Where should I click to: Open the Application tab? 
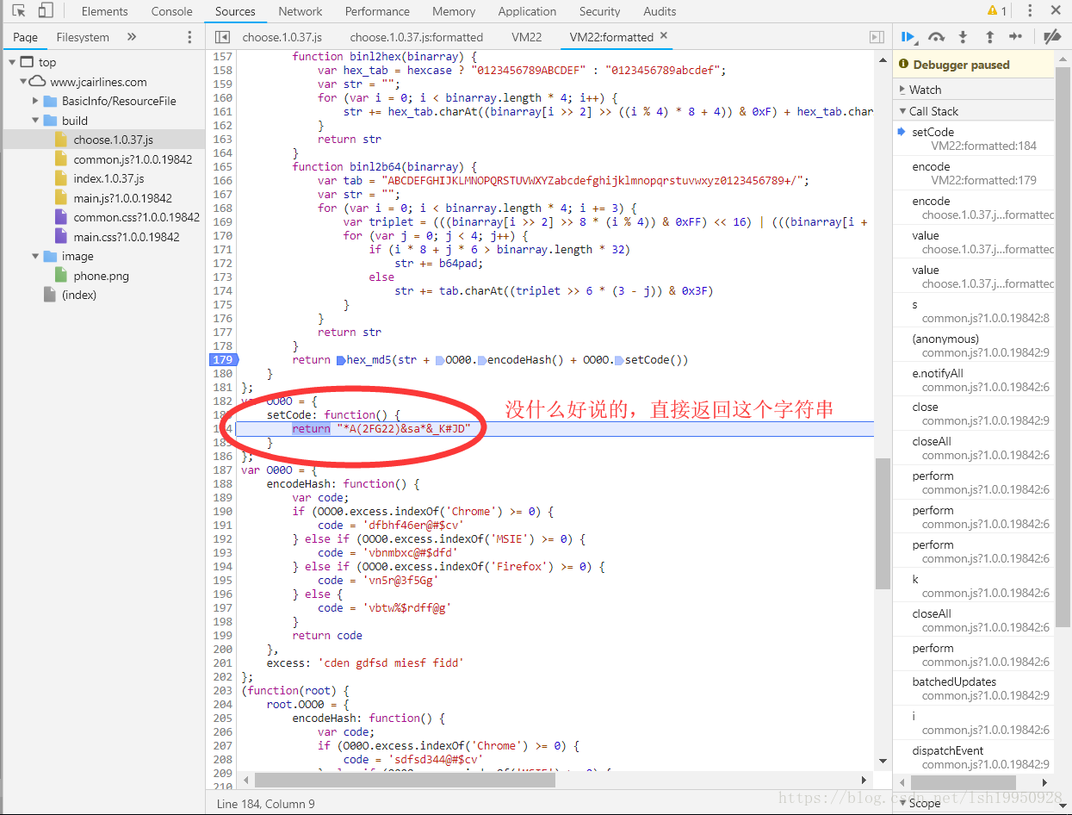(x=527, y=11)
